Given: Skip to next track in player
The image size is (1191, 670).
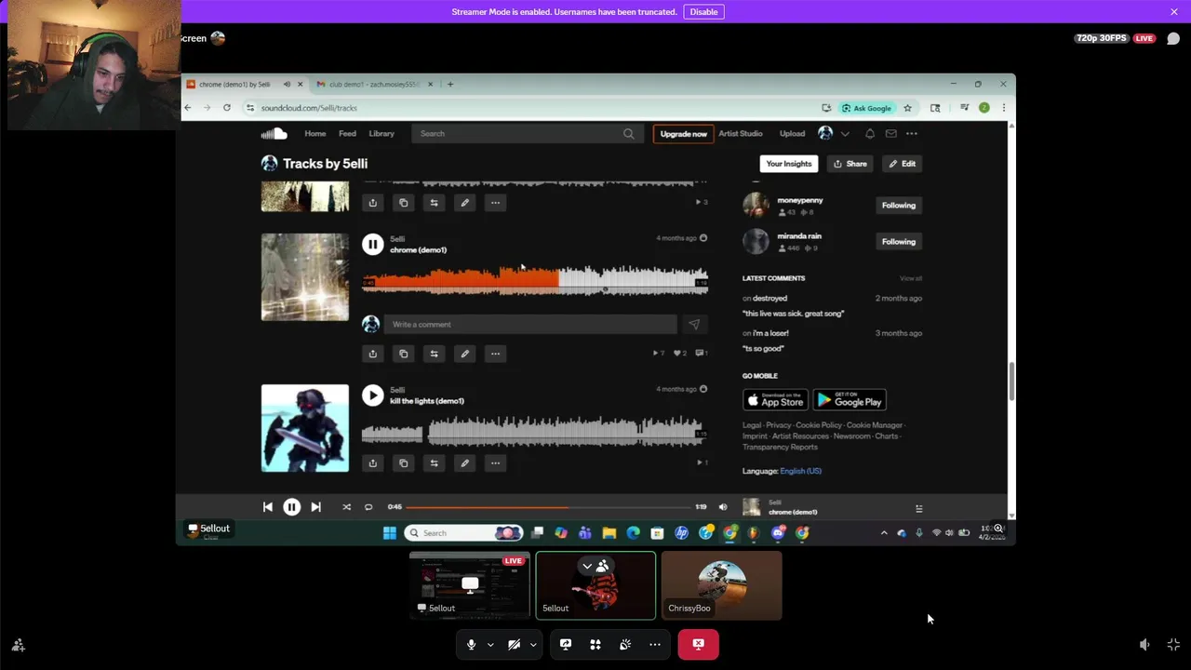Looking at the screenshot, I should (x=316, y=507).
